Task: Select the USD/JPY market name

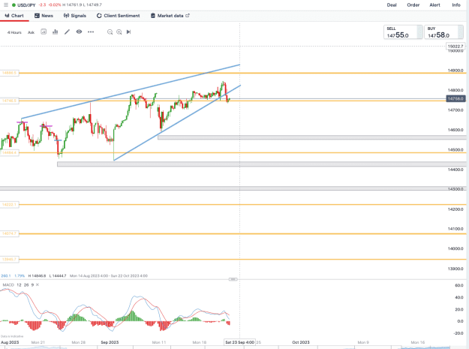Action: click(26, 5)
